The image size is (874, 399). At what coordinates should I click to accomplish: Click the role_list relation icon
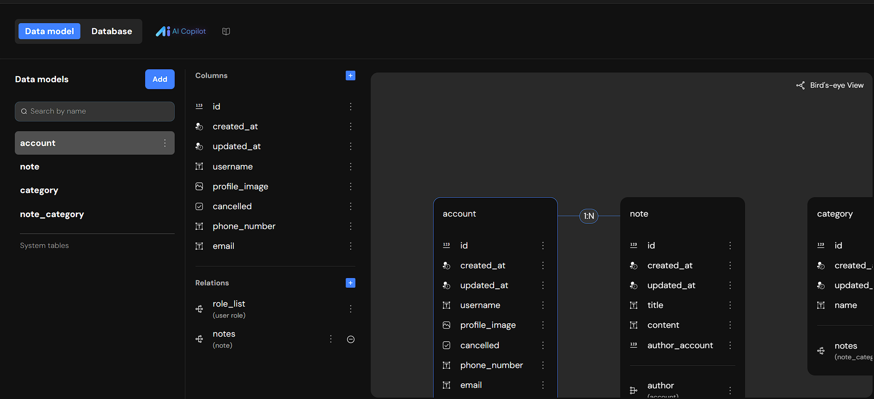click(199, 309)
